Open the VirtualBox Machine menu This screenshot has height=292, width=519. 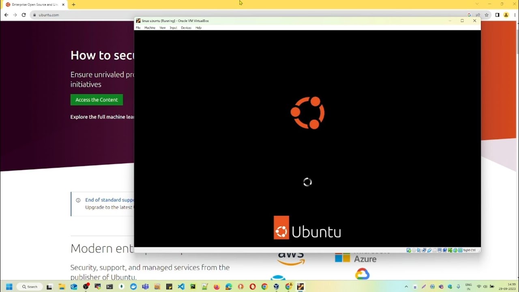[150, 28]
